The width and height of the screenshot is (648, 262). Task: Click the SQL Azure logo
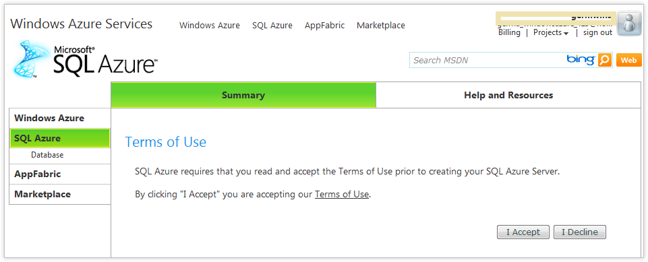coord(85,59)
